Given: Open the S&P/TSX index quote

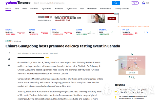Looking at the screenshot, I should pos(9,30).
